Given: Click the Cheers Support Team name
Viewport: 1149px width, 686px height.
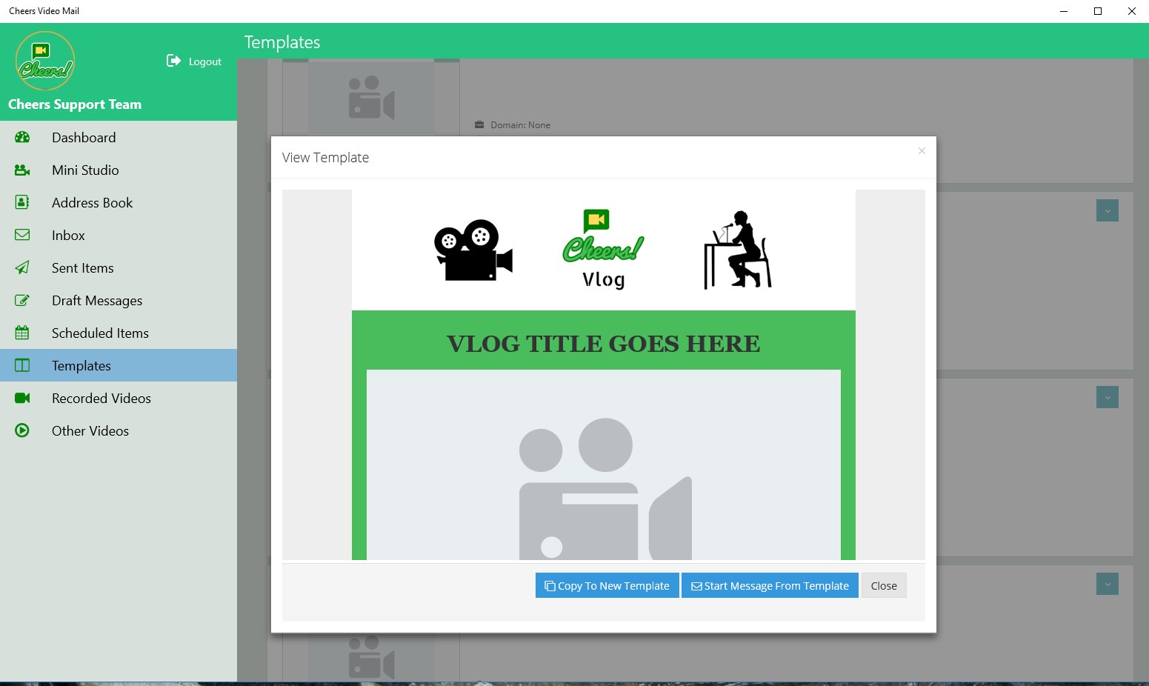Looking at the screenshot, I should coord(75,104).
